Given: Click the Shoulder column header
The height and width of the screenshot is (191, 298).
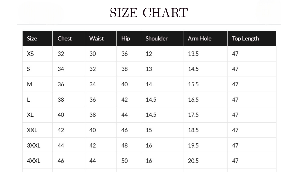Looking at the screenshot, I should 156,38.
